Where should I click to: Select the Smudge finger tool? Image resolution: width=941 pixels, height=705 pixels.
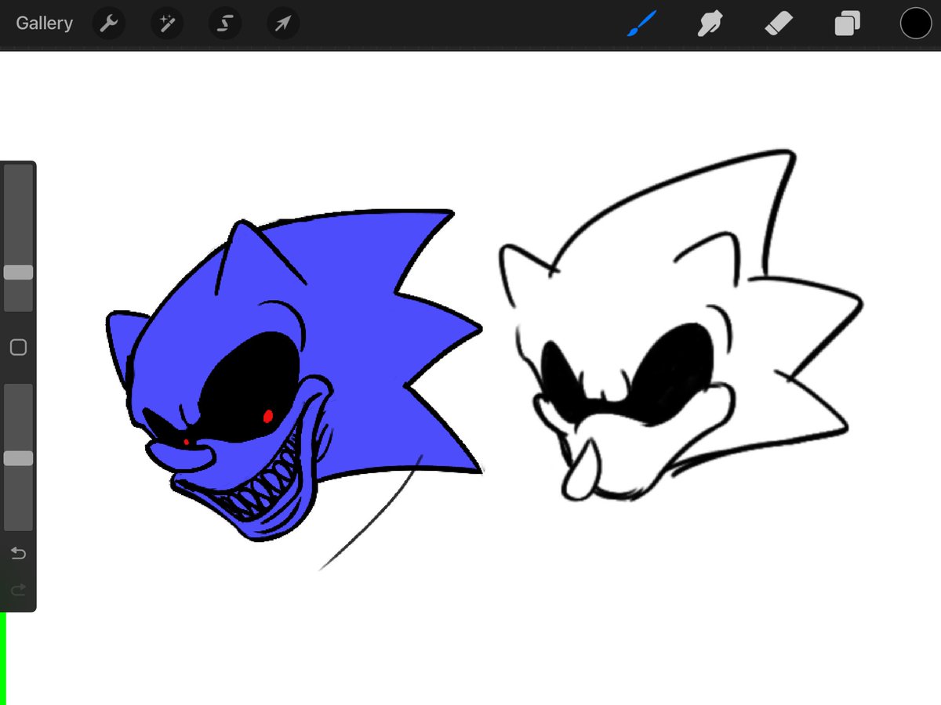pyautogui.click(x=710, y=24)
